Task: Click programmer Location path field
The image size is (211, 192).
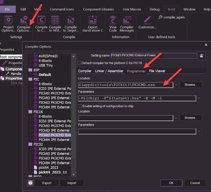Action: (125, 85)
